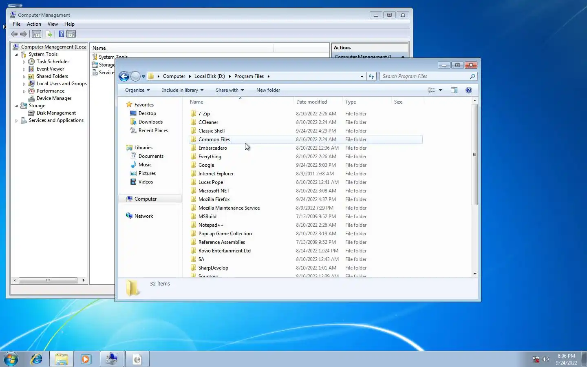Open Include in library dropdown

pyautogui.click(x=182, y=90)
